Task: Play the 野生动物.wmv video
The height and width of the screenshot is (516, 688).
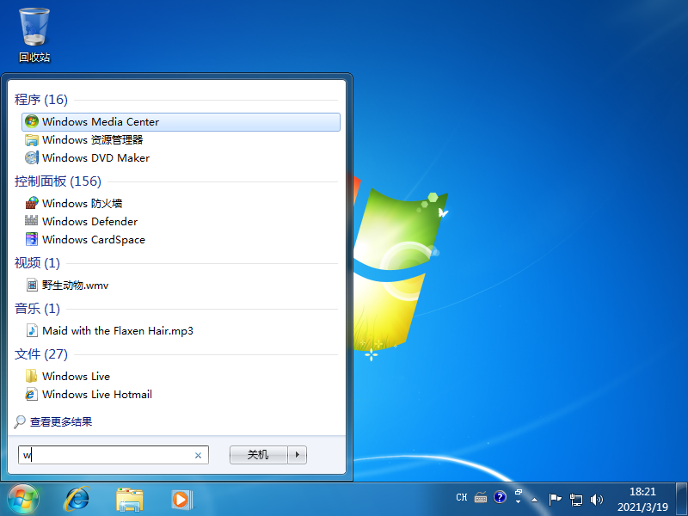Action: coord(73,284)
